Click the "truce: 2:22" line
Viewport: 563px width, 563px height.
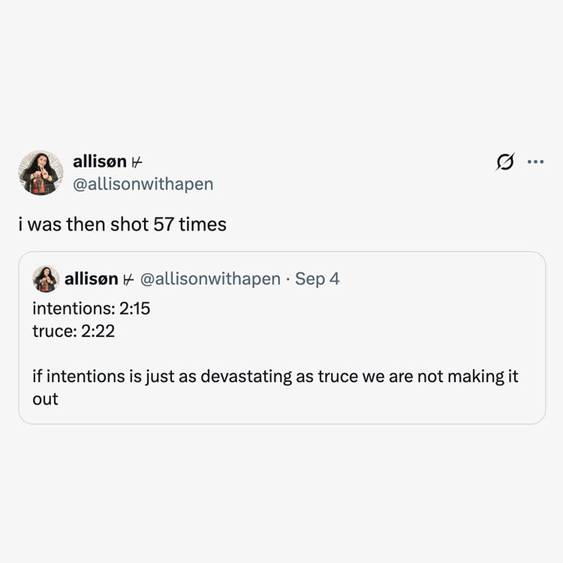click(74, 331)
